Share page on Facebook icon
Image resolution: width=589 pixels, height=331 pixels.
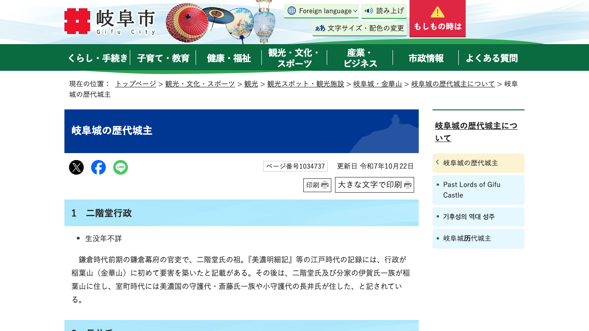98,167
